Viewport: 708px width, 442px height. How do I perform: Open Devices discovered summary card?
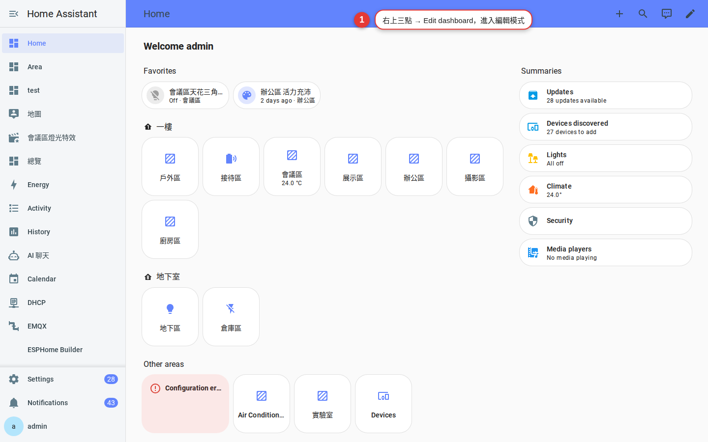[606, 127]
